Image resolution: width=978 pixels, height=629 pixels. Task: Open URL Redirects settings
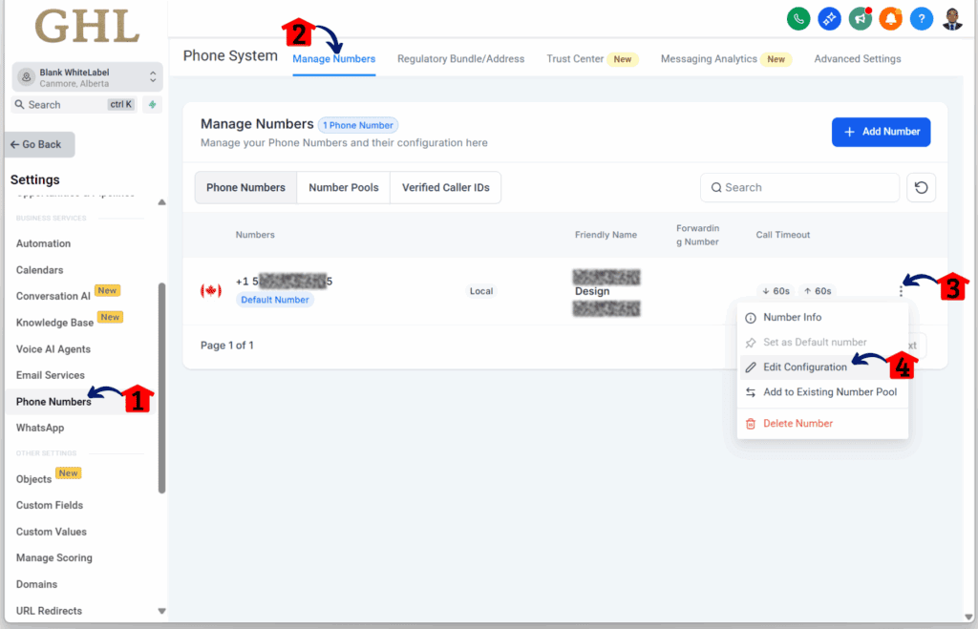pos(49,611)
